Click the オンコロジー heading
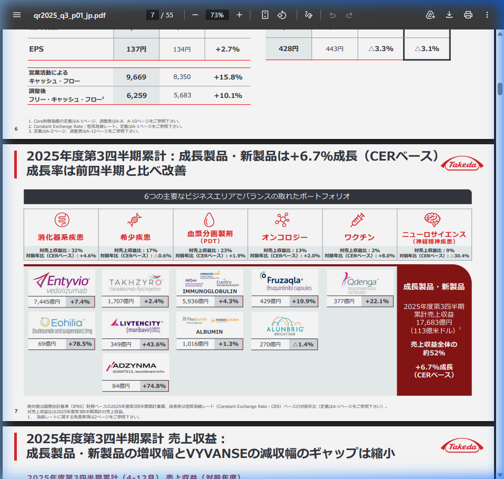The image size is (504, 479). tap(285, 237)
